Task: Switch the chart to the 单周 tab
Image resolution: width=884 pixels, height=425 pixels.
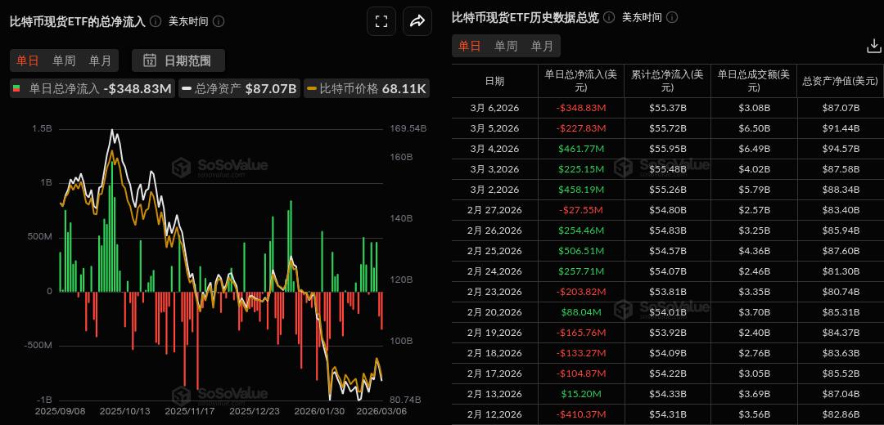Action: (x=64, y=60)
